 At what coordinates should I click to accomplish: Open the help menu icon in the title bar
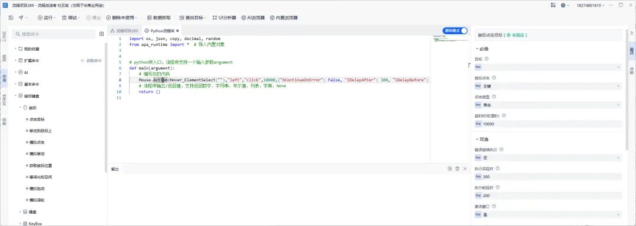[x=564, y=5]
